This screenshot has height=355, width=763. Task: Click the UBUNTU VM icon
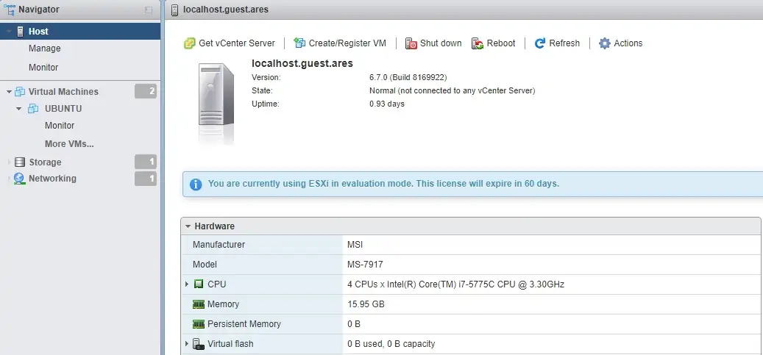pos(33,109)
